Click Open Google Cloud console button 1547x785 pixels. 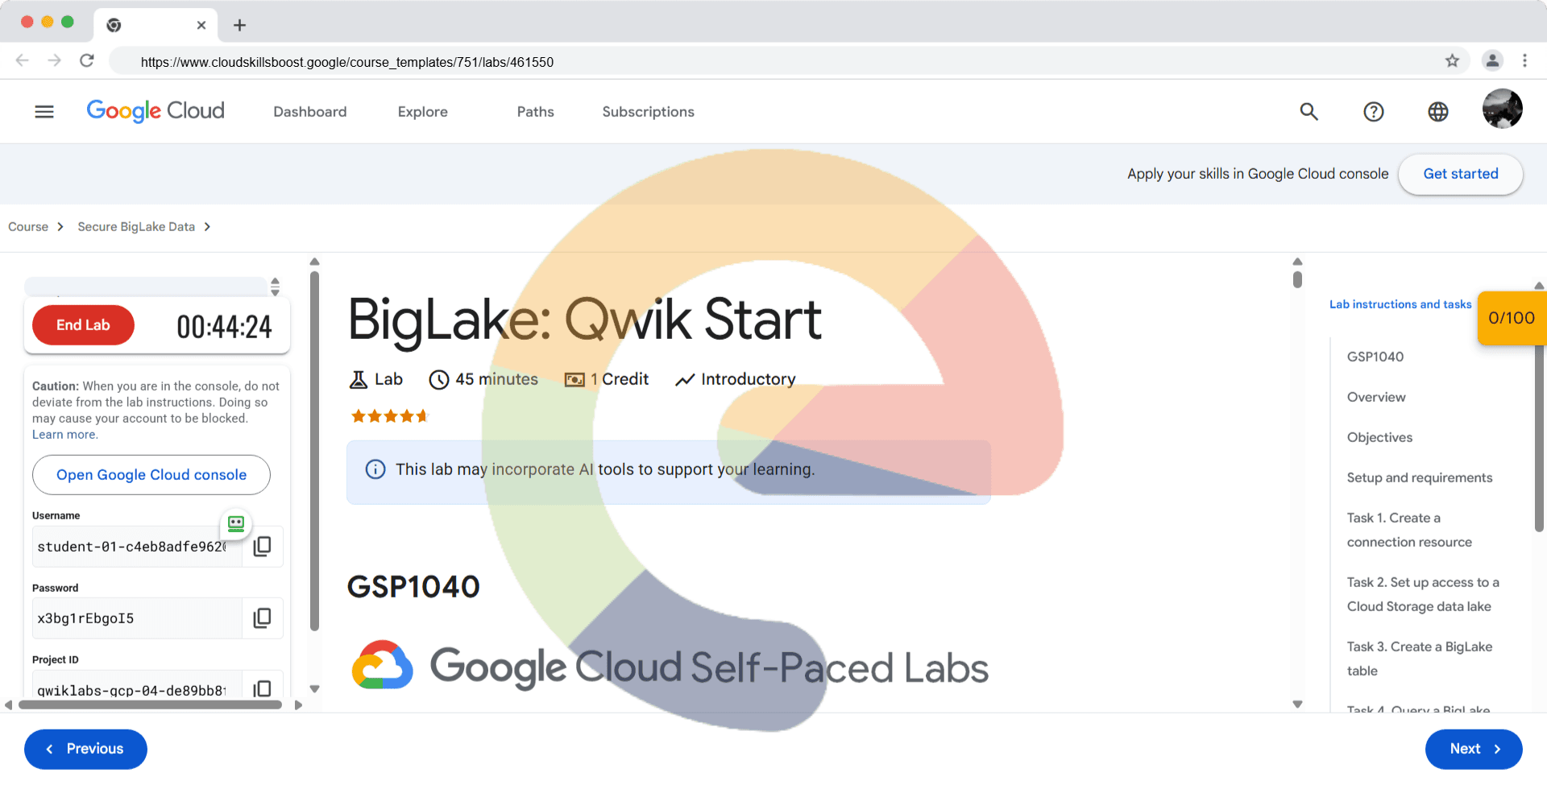pos(151,475)
